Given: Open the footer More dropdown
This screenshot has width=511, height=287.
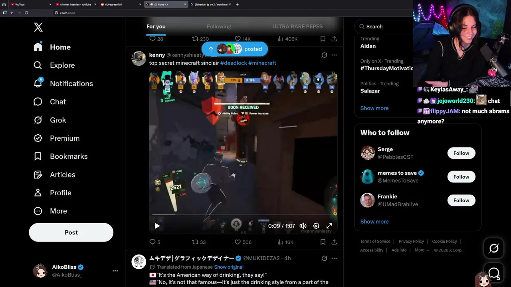Looking at the screenshot, I should coord(422,250).
